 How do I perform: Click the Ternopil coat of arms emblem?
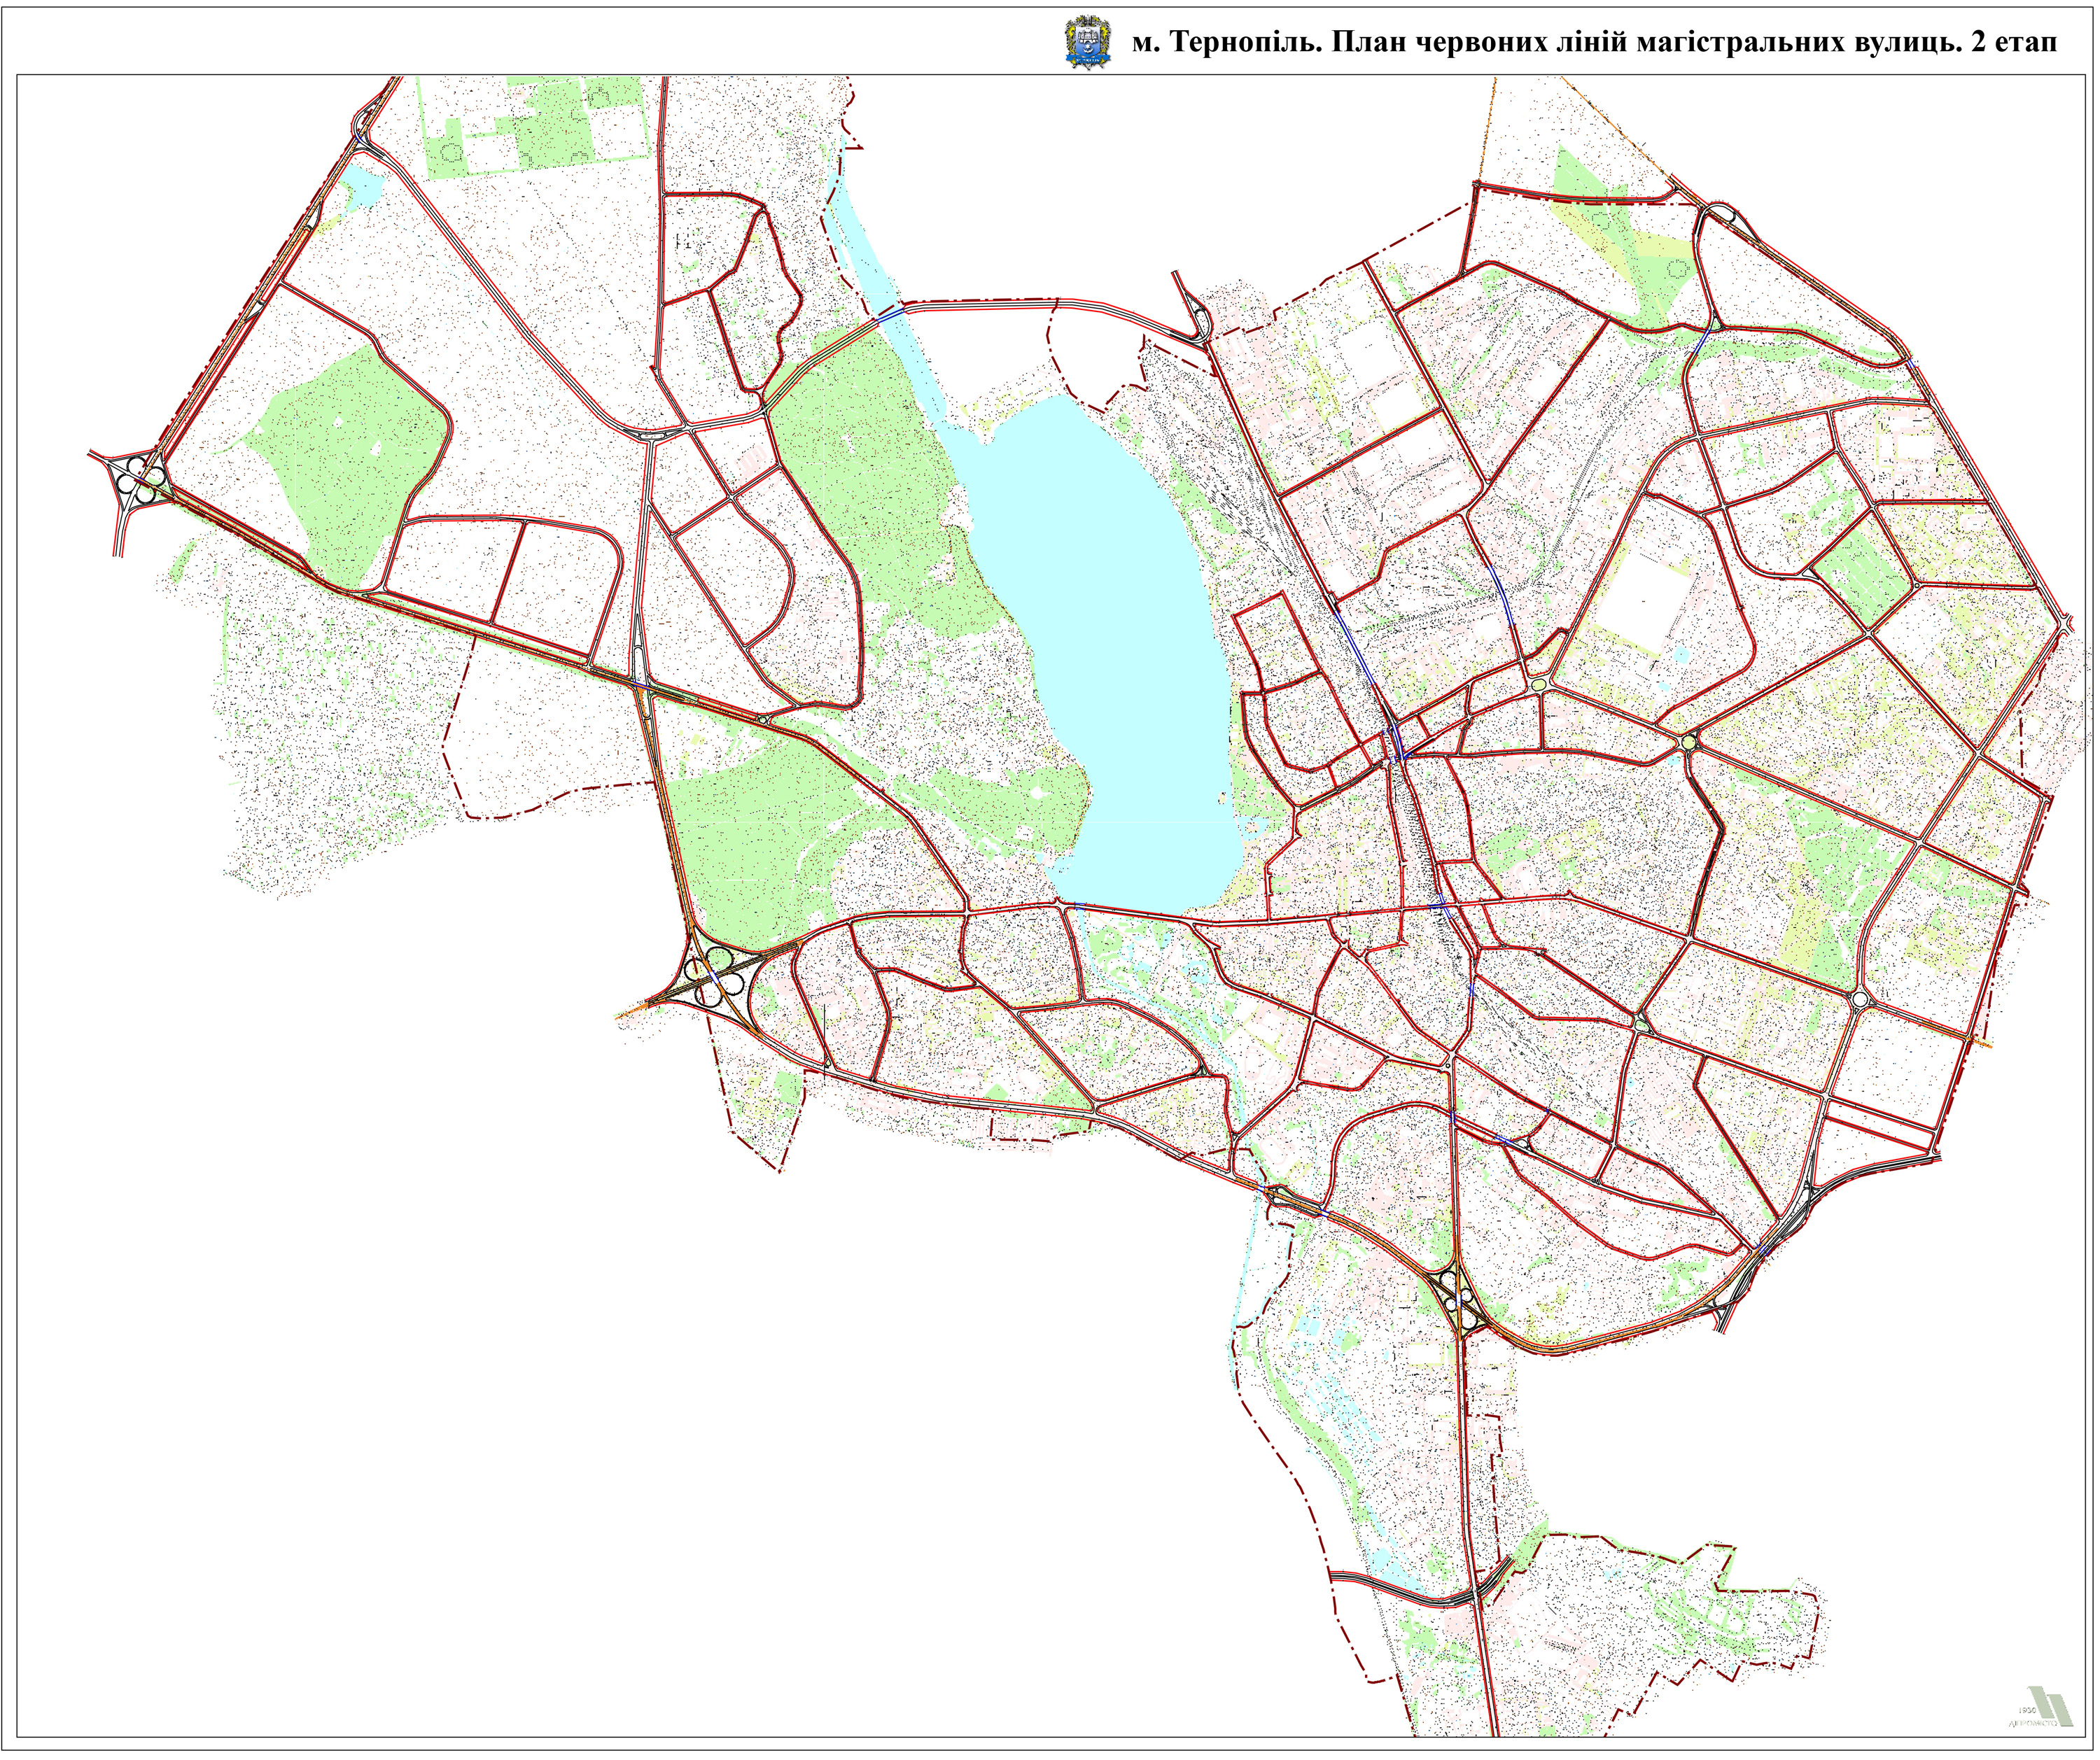pos(1088,41)
